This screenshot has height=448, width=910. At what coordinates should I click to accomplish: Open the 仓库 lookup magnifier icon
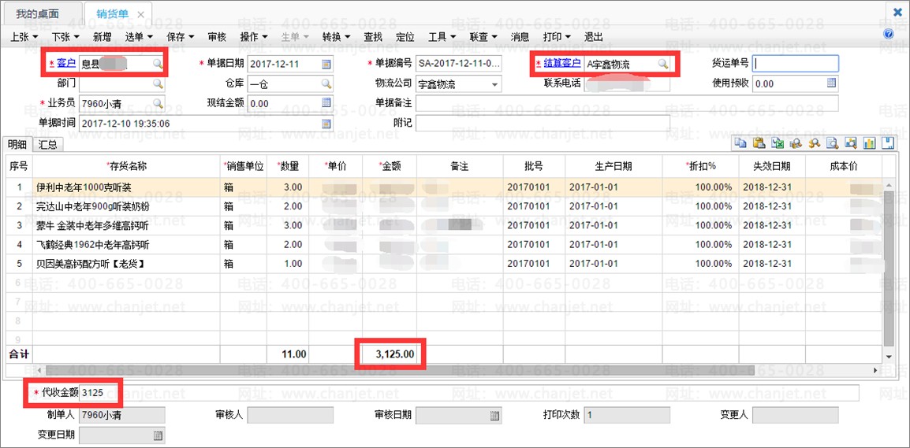[x=326, y=84]
